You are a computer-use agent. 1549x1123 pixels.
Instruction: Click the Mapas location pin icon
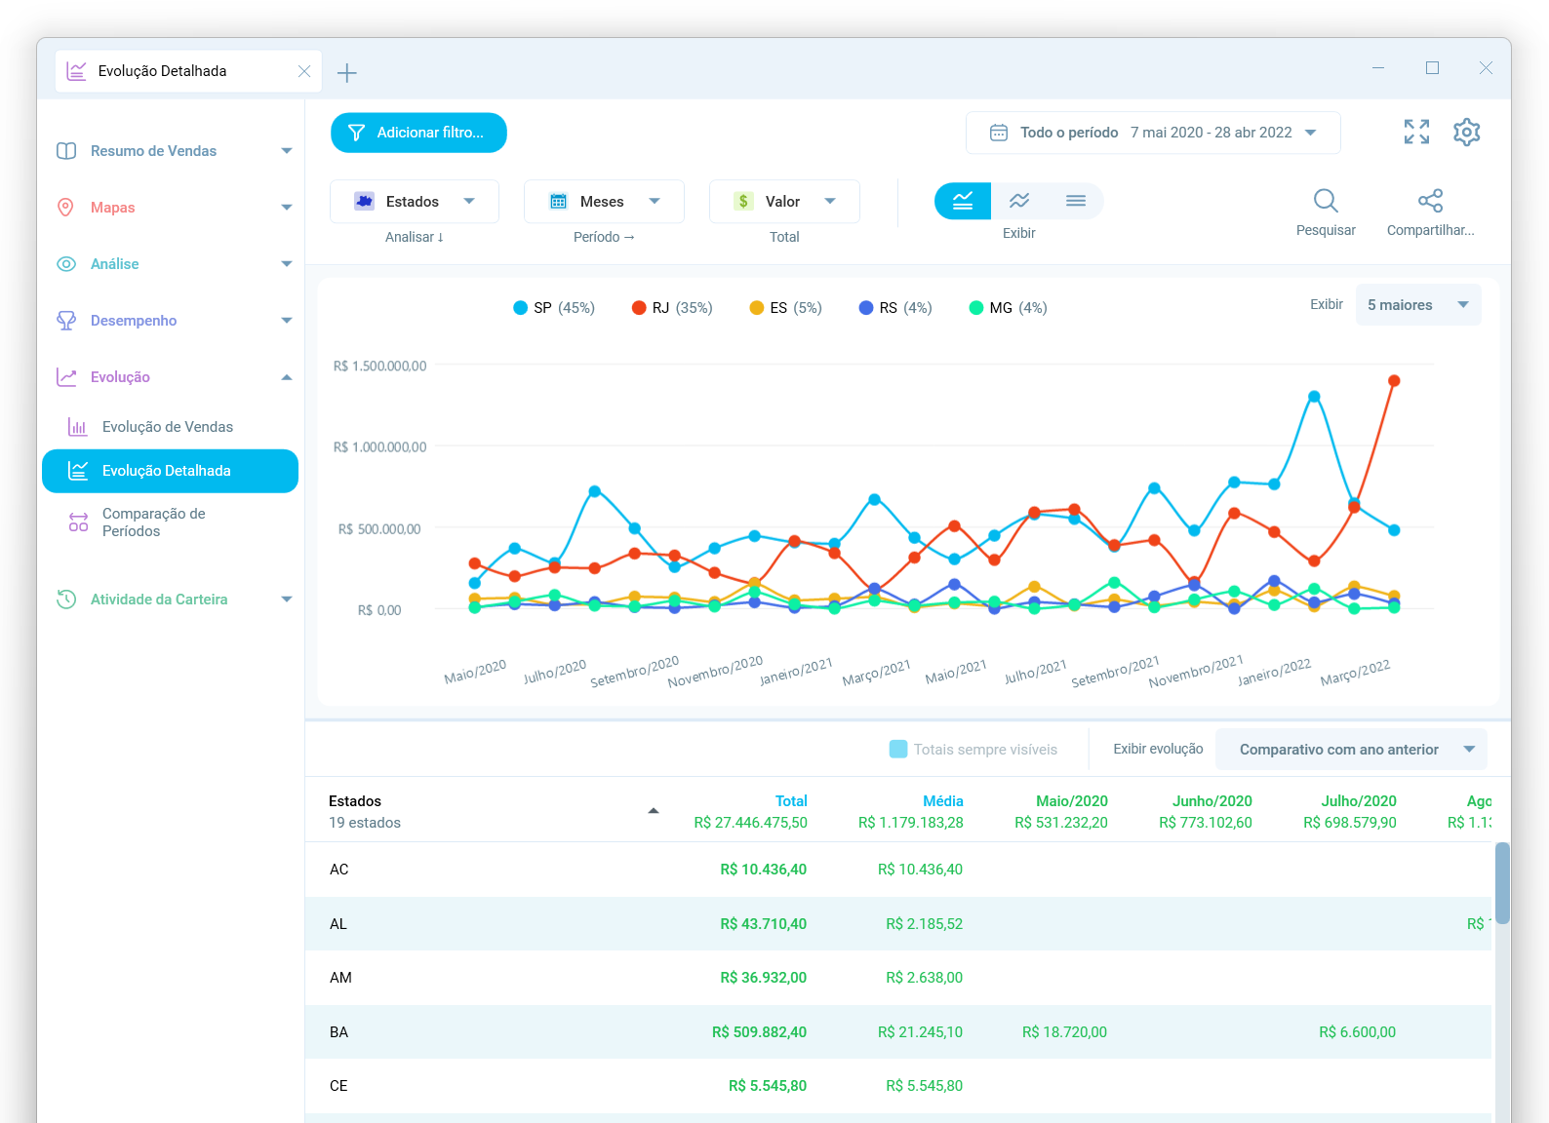pos(66,208)
